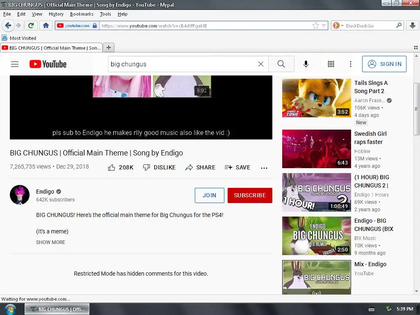420x315 pixels.
Task: Click the DuckDuckGo search input field
Action: [370, 26]
